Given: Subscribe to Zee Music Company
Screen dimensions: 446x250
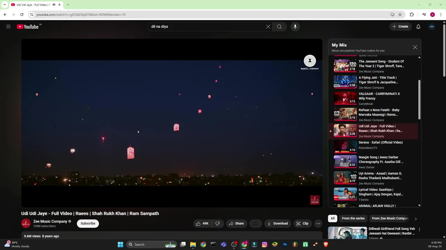Looking at the screenshot, I should coord(88,224).
